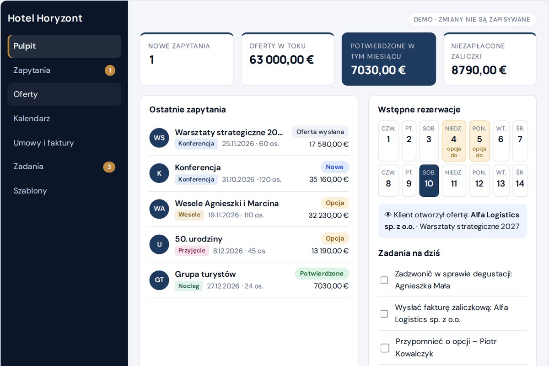
Task: Pick Thursday 1 in the reservations calendar
Action: click(388, 141)
